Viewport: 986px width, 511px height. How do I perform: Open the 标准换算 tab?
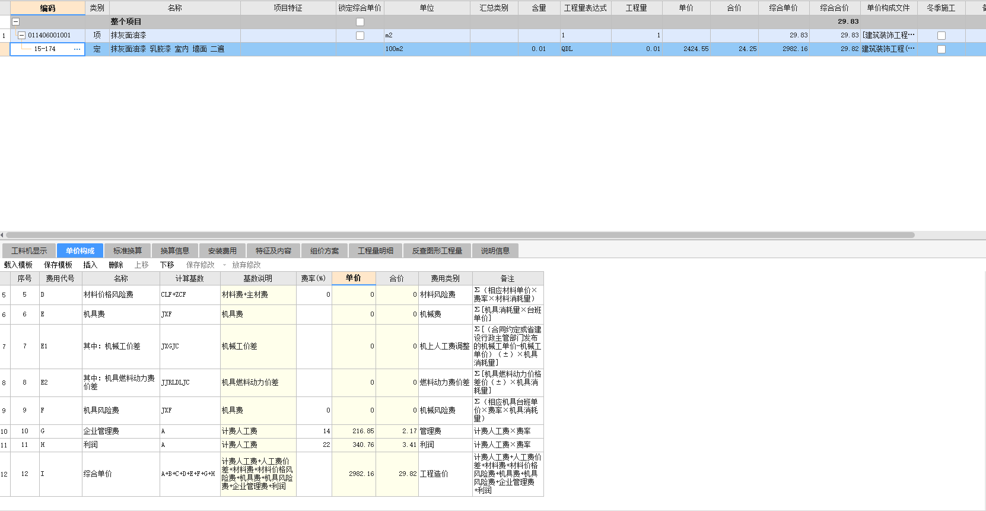pyautogui.click(x=128, y=250)
